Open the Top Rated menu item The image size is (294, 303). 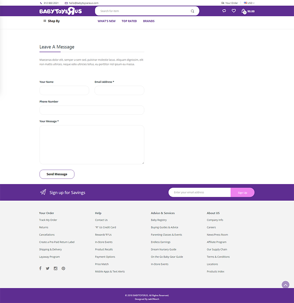point(129,21)
